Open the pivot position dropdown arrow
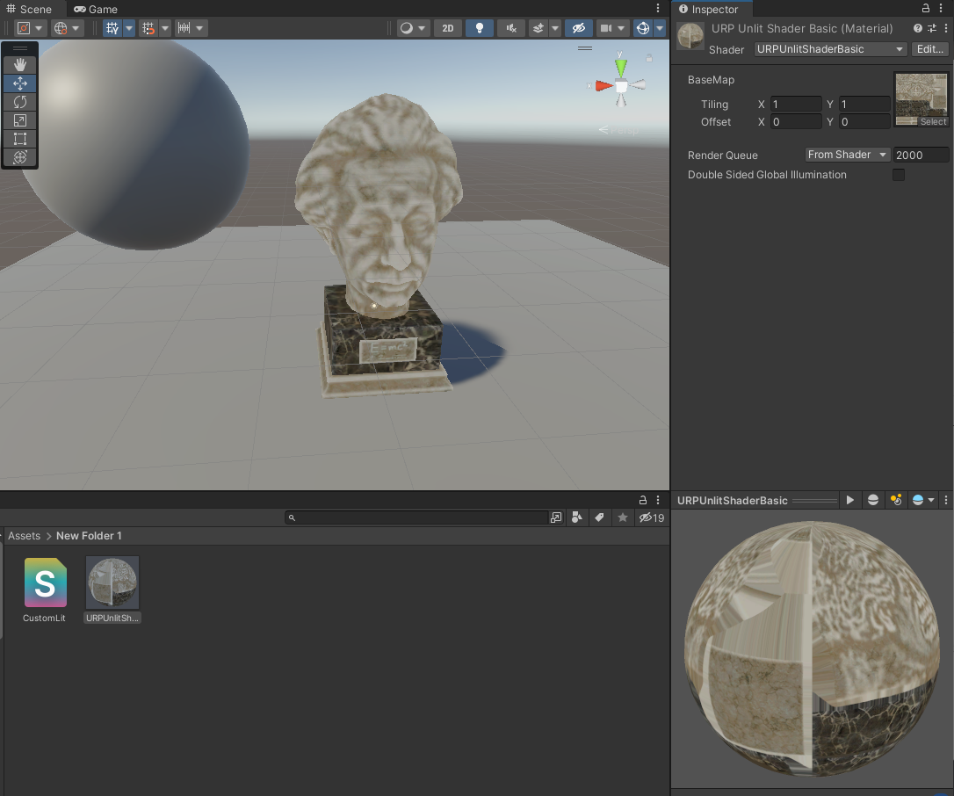 (x=39, y=28)
